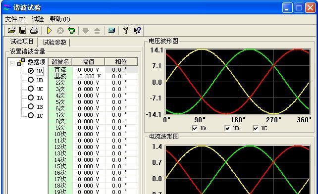Click the 9次 amplitude cell
The image size is (318, 194).
pos(89,128)
